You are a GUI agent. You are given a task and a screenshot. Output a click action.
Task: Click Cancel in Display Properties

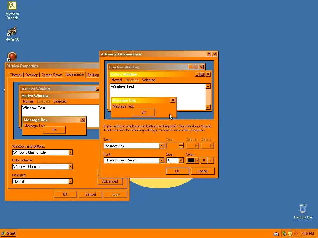pyautogui.click(x=90, y=194)
